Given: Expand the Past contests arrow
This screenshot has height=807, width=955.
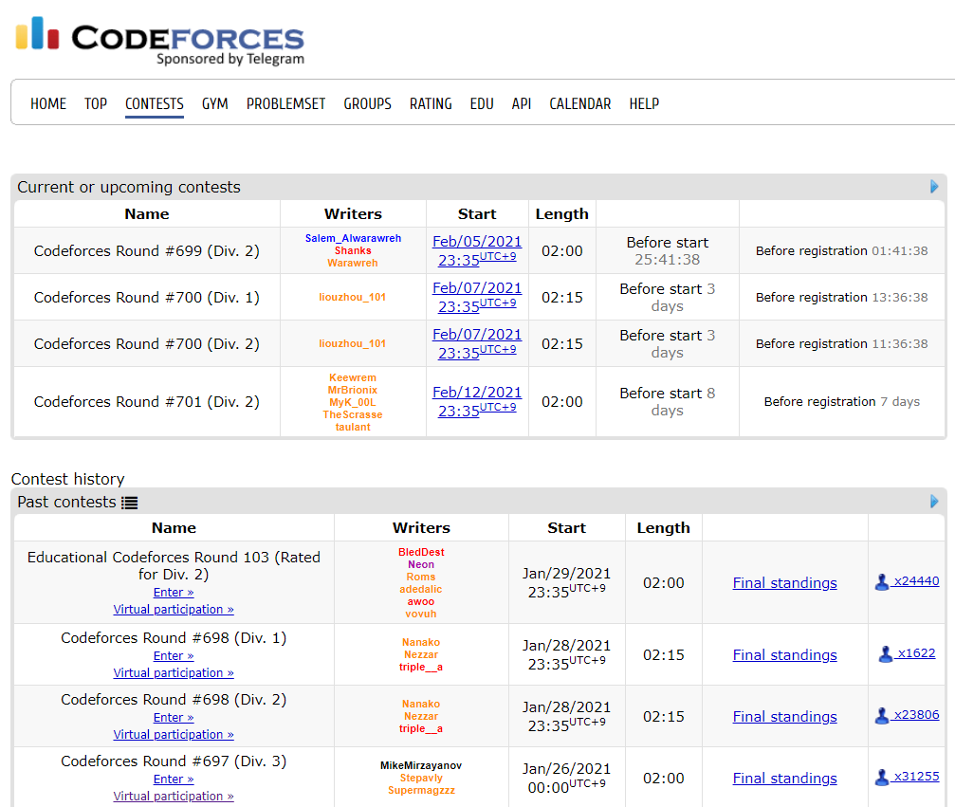Looking at the screenshot, I should click(x=934, y=502).
